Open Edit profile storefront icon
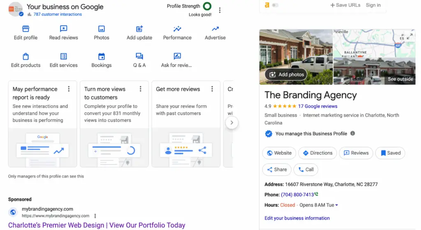Screen dimensions: 421x230 click(25, 28)
